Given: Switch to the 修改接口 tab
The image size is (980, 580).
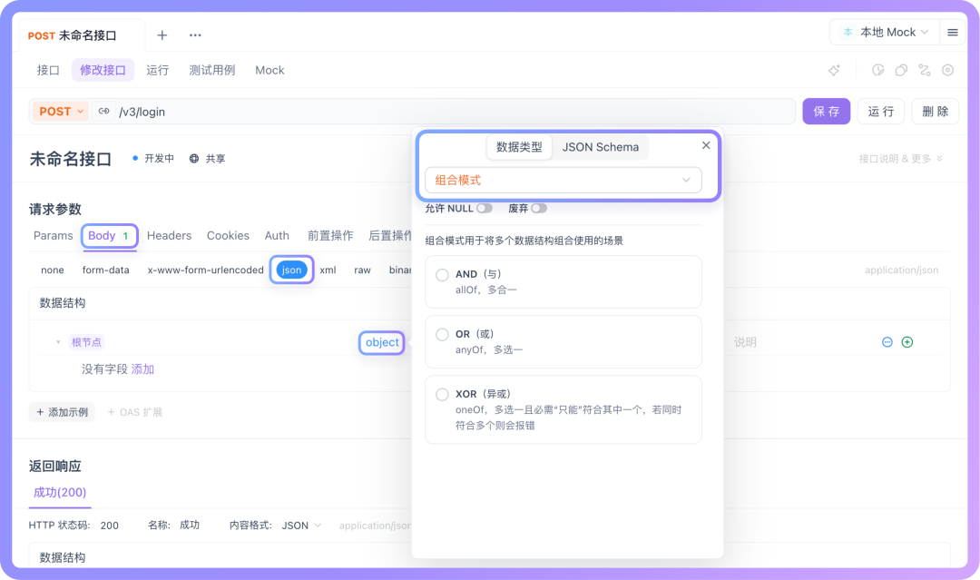Looking at the screenshot, I should 103,70.
